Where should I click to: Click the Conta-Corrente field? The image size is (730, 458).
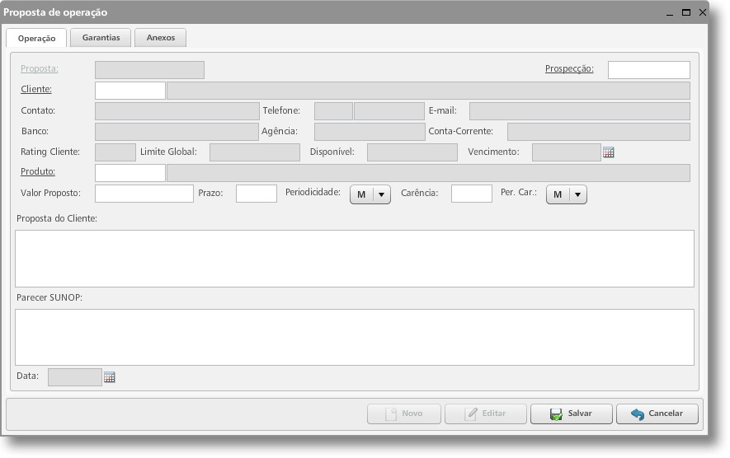599,132
